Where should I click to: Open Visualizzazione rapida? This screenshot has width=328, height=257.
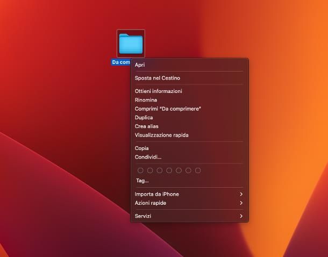point(189,135)
